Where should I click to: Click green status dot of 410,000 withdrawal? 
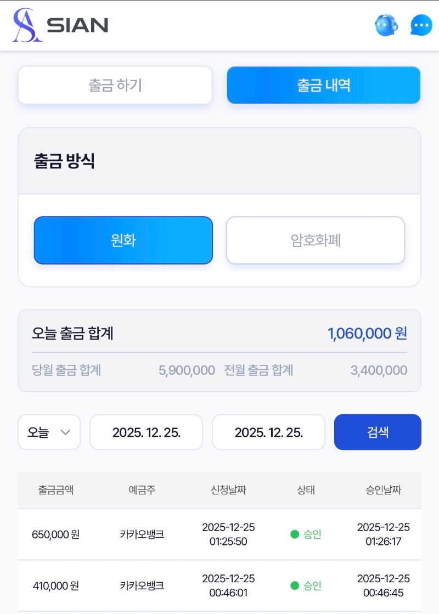(x=295, y=585)
